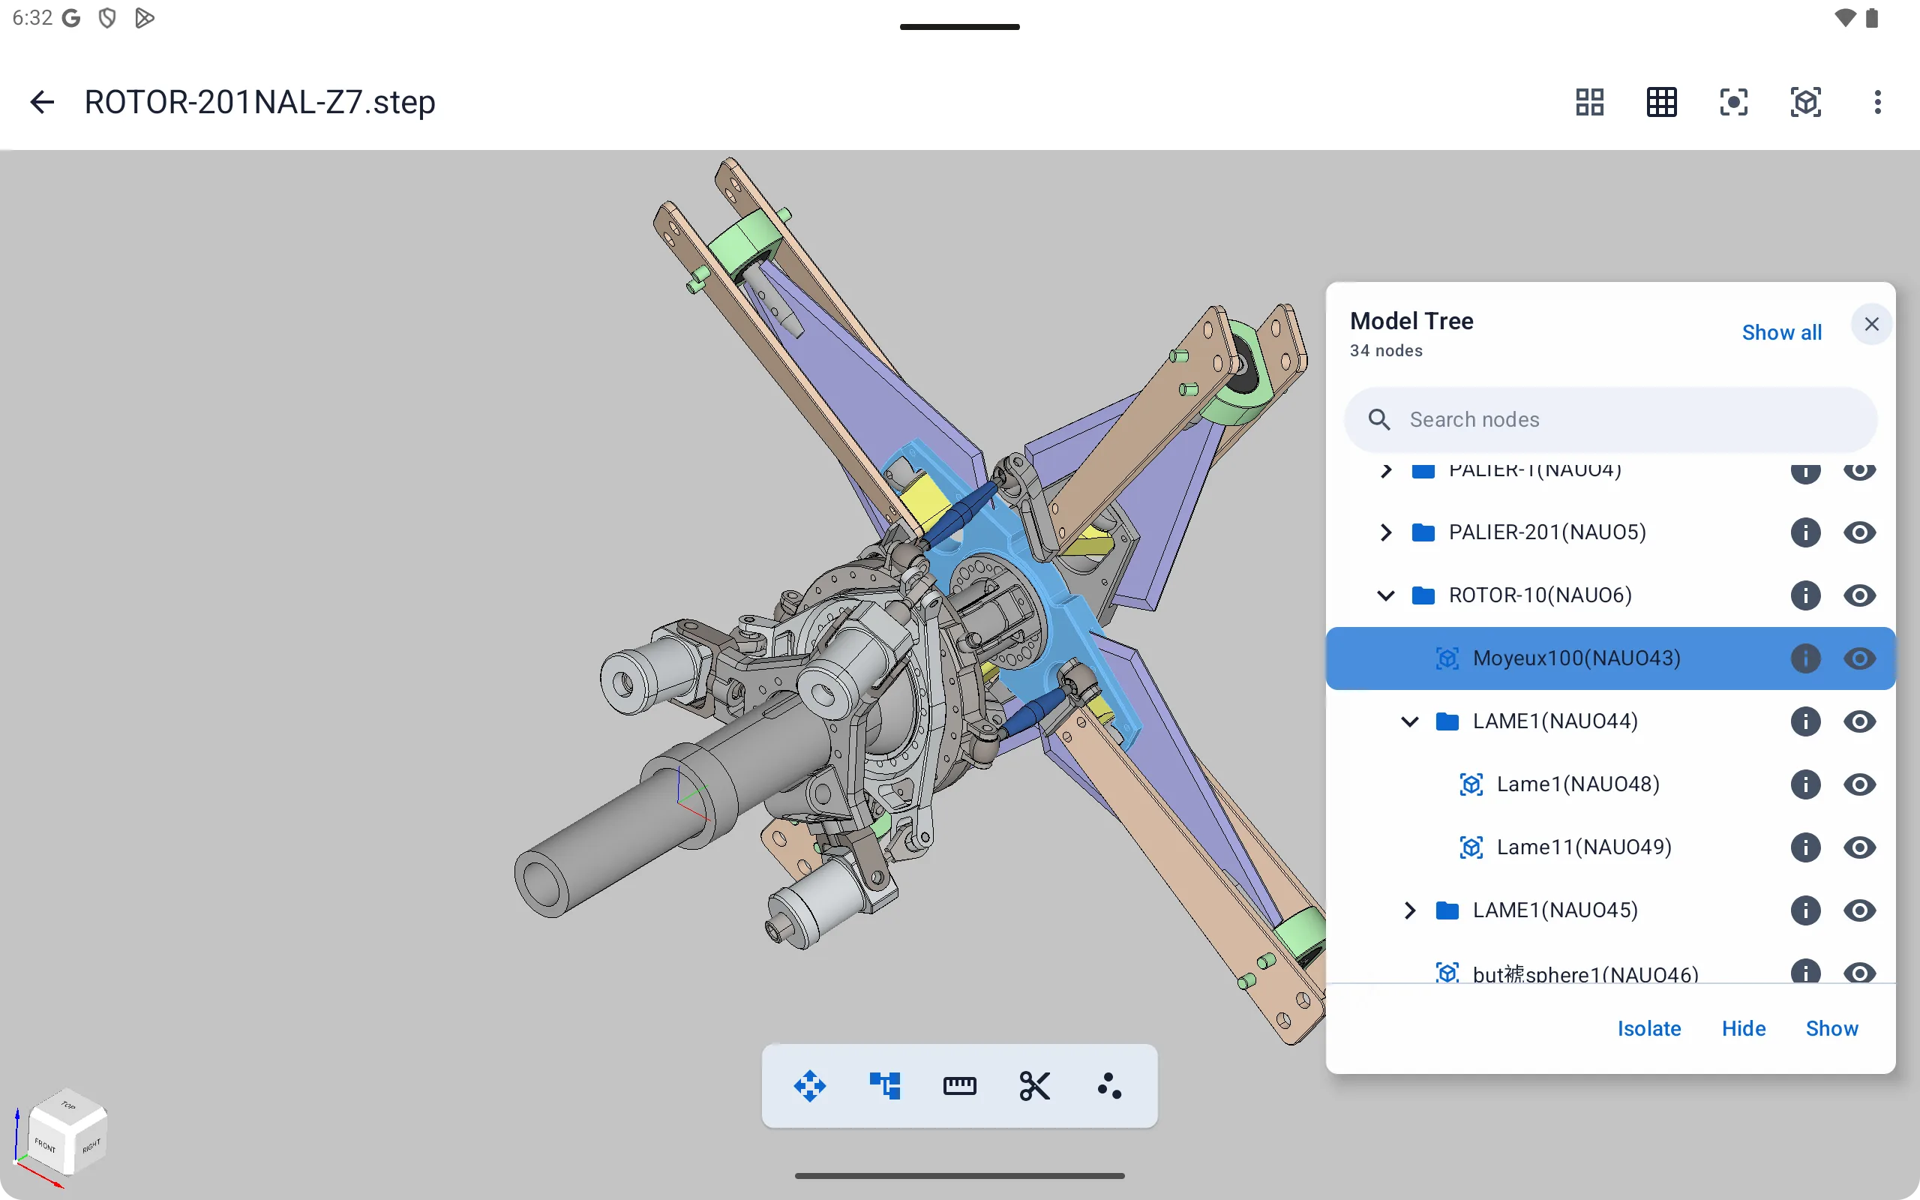Toggle visibility of Lame11(NAUO49)
Image resolution: width=1920 pixels, height=1200 pixels.
pyautogui.click(x=1859, y=847)
